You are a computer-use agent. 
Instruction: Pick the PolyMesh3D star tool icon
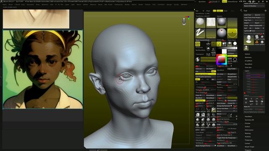pyautogui.click(x=262, y=37)
